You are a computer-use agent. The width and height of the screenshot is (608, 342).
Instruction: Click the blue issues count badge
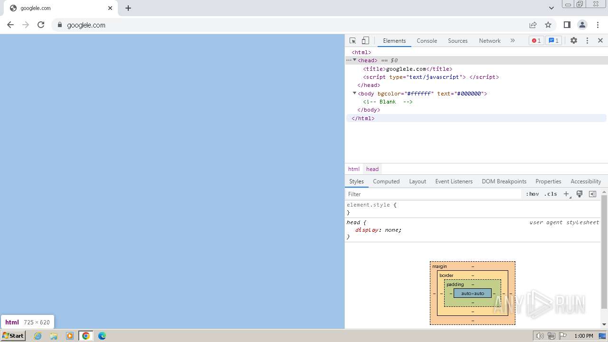click(554, 41)
